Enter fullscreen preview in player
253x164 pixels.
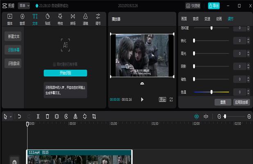tap(171, 100)
